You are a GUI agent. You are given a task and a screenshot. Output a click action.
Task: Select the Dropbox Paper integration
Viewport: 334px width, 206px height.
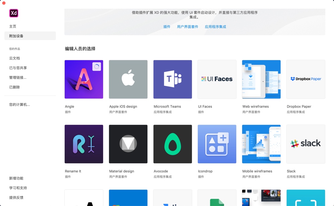click(x=306, y=79)
